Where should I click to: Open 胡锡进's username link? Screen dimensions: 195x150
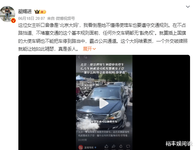25,12
